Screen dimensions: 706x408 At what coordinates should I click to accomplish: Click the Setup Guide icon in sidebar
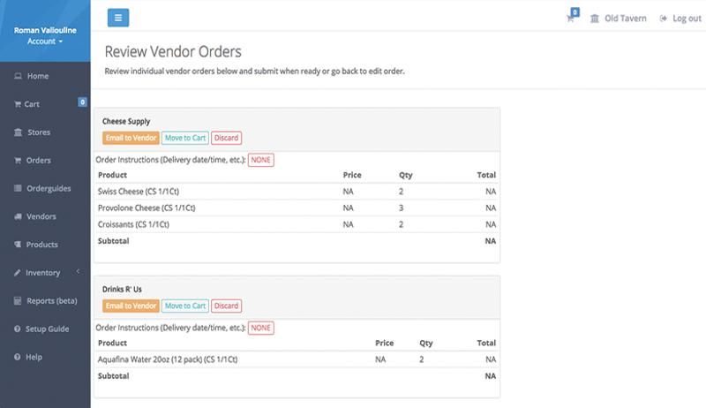pyautogui.click(x=18, y=329)
